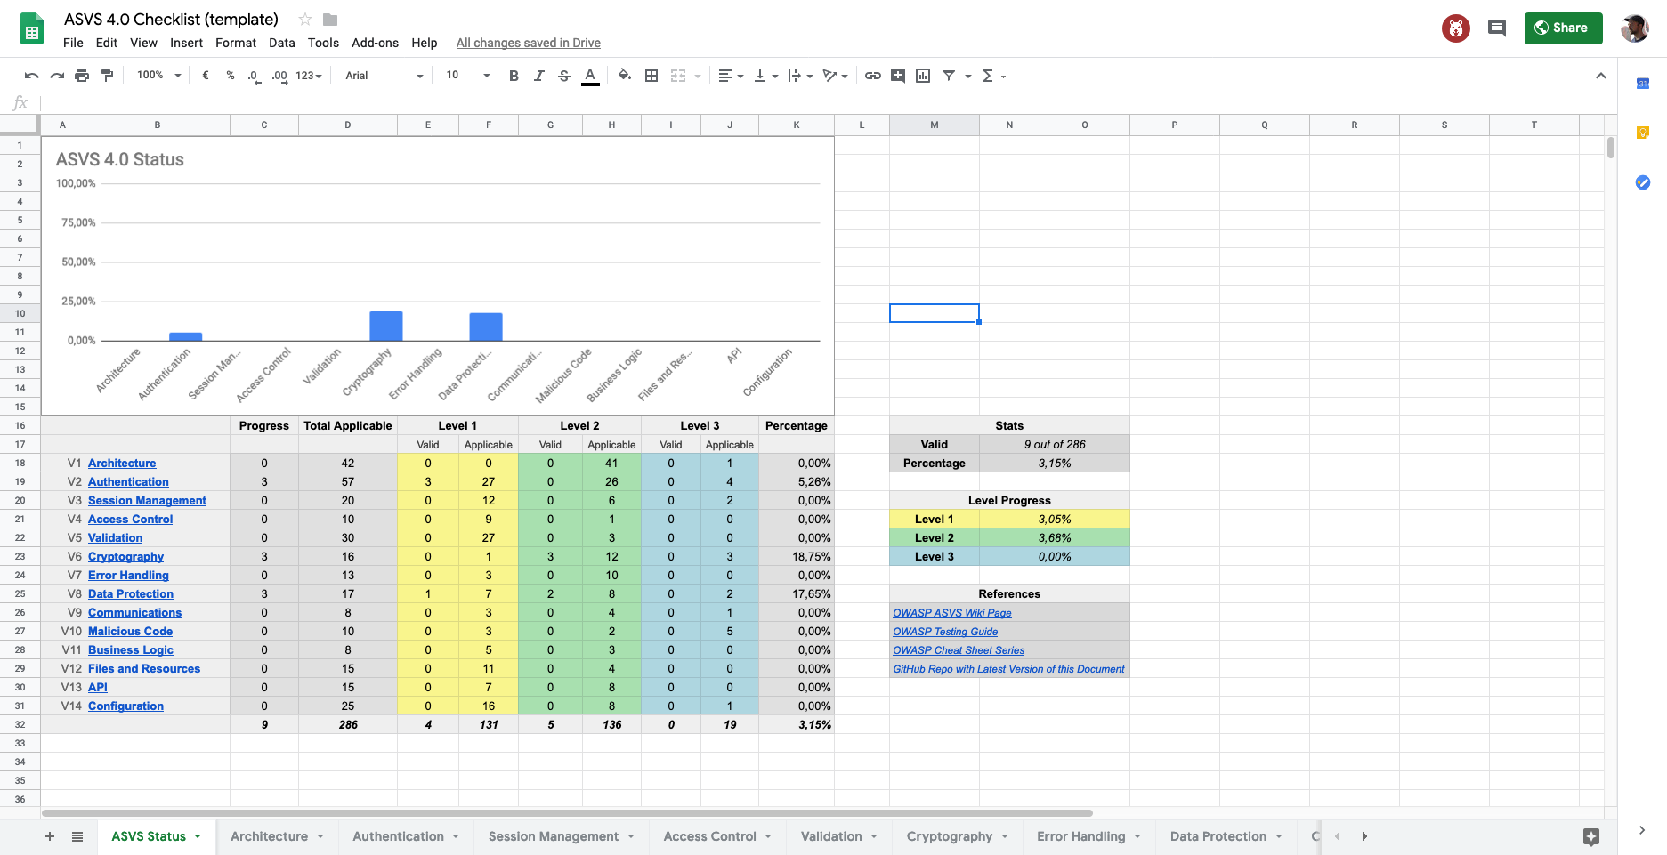Click the anonymous animal viewer avatar

coord(1456,28)
